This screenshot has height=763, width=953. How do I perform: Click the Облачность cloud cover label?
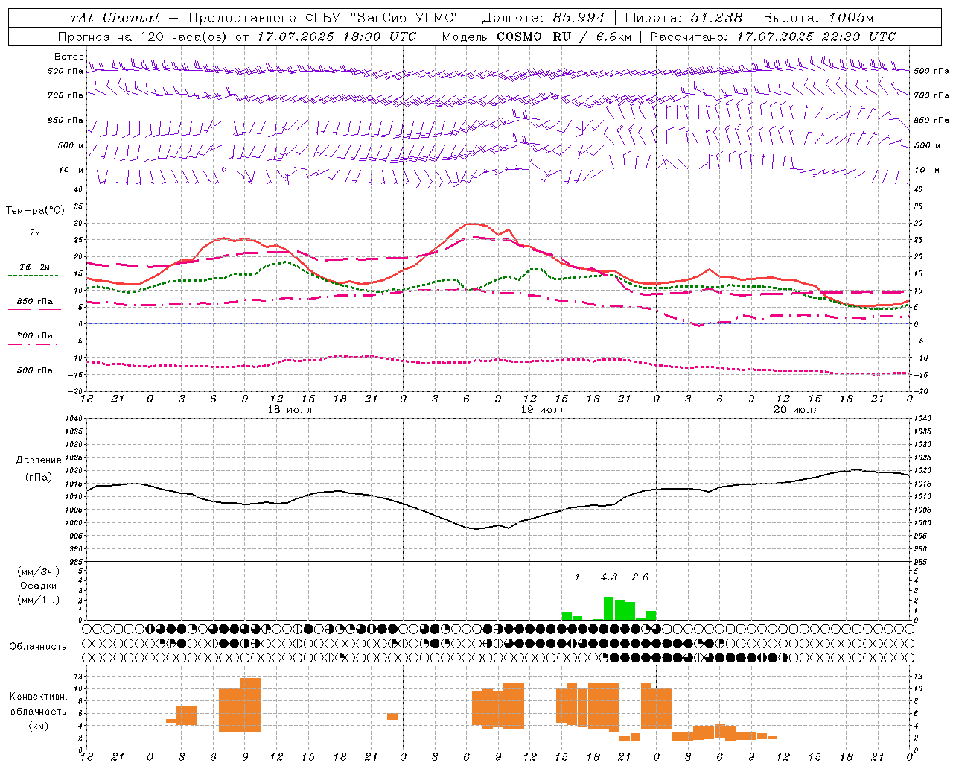coord(38,646)
